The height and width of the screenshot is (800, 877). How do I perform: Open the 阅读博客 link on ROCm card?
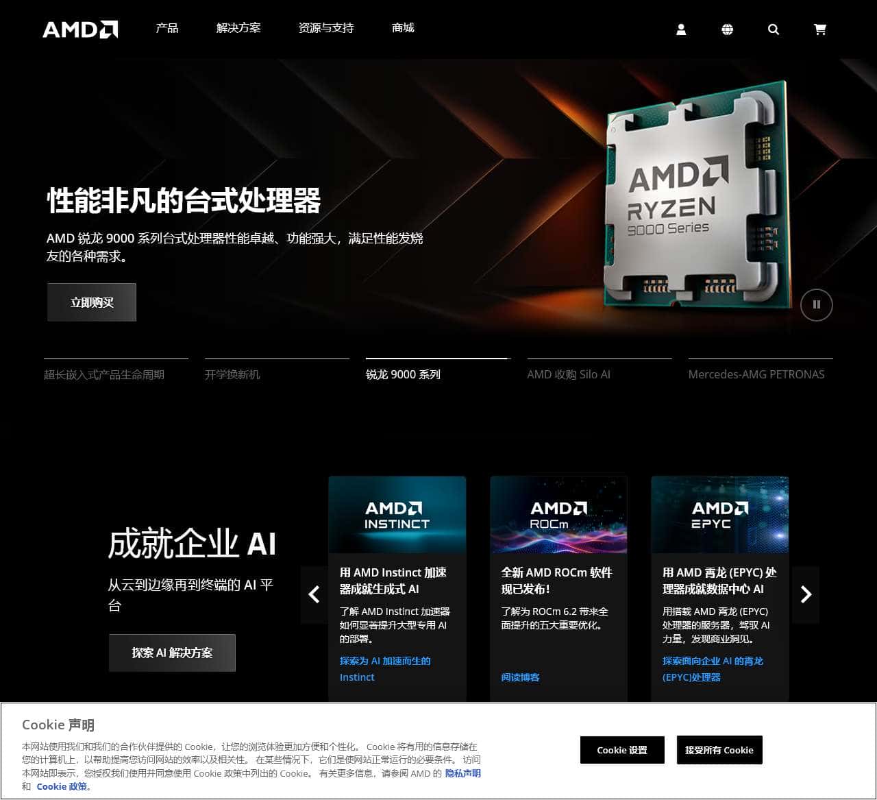520,677
